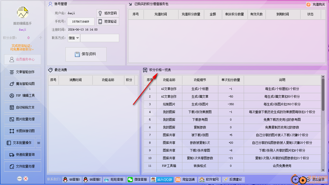329x185 pixels.
Task: Select row 1 生成1个标题
Action: coord(232,89)
